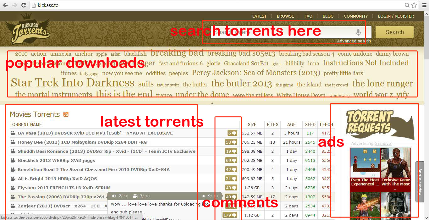
Task: Open the Advanced search link
Action: (x=354, y=41)
